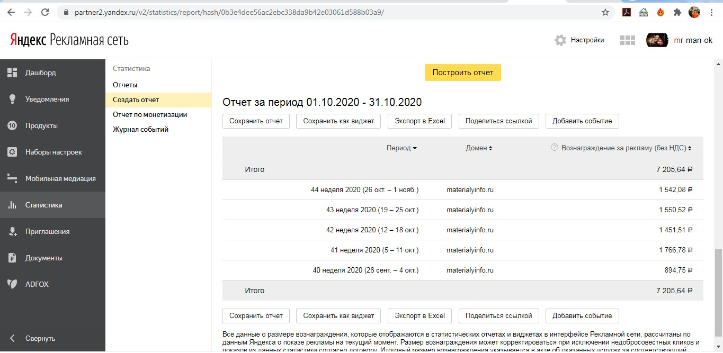The image size is (723, 353).
Task: Bookmark this page with the star icon
Action: (x=605, y=12)
